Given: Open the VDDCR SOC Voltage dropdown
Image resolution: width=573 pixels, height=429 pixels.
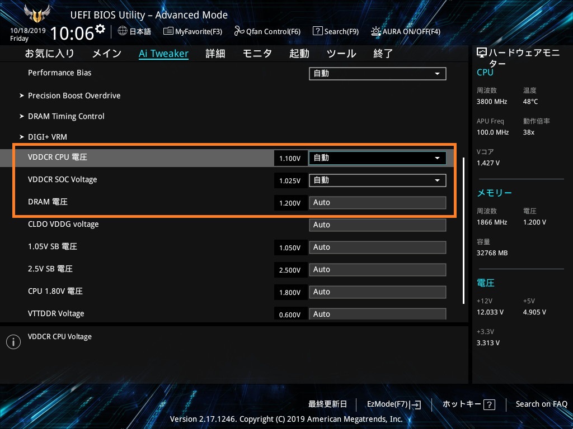Looking at the screenshot, I should (378, 180).
